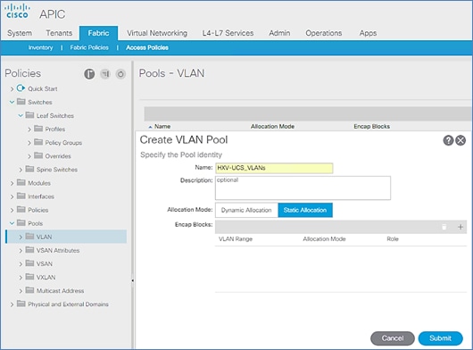
Task: Click the Interfaces folder icon
Action: pos(21,196)
